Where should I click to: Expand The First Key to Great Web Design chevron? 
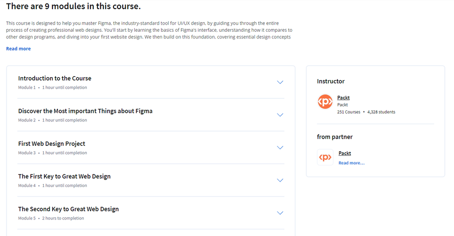pyautogui.click(x=280, y=181)
